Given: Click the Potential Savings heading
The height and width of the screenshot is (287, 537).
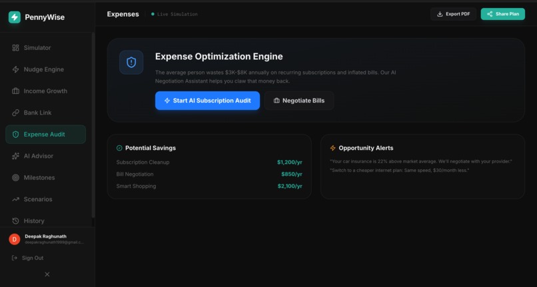Looking at the screenshot, I should [151, 148].
